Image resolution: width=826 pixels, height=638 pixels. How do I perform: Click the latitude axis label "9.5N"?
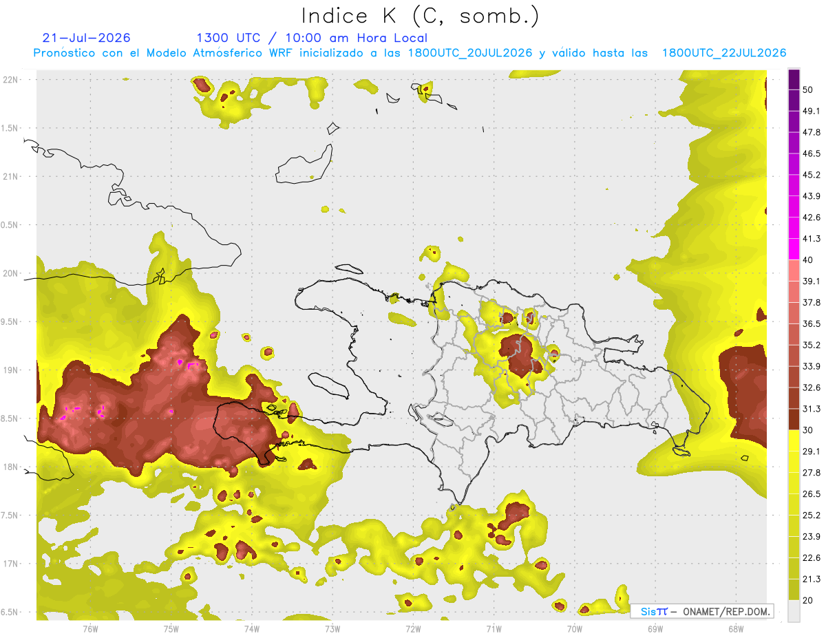pos(9,321)
